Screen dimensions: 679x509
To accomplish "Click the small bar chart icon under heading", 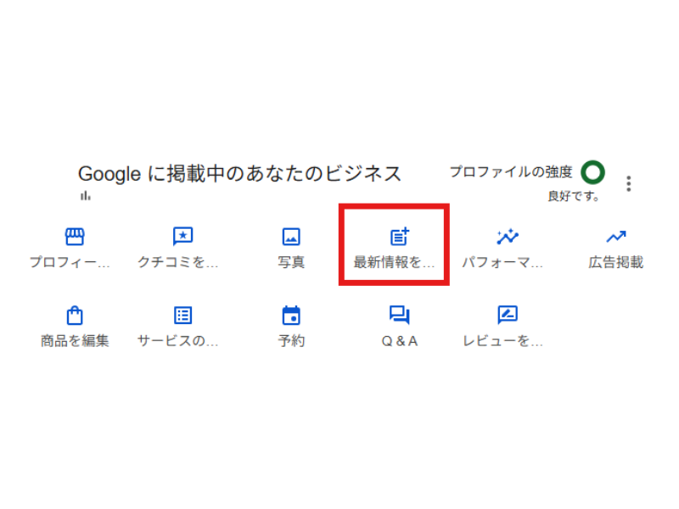I will click(x=86, y=196).
